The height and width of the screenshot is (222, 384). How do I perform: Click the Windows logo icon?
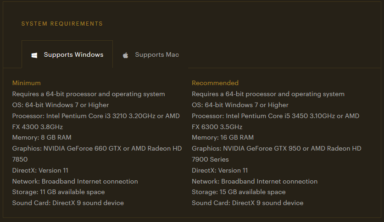34,55
